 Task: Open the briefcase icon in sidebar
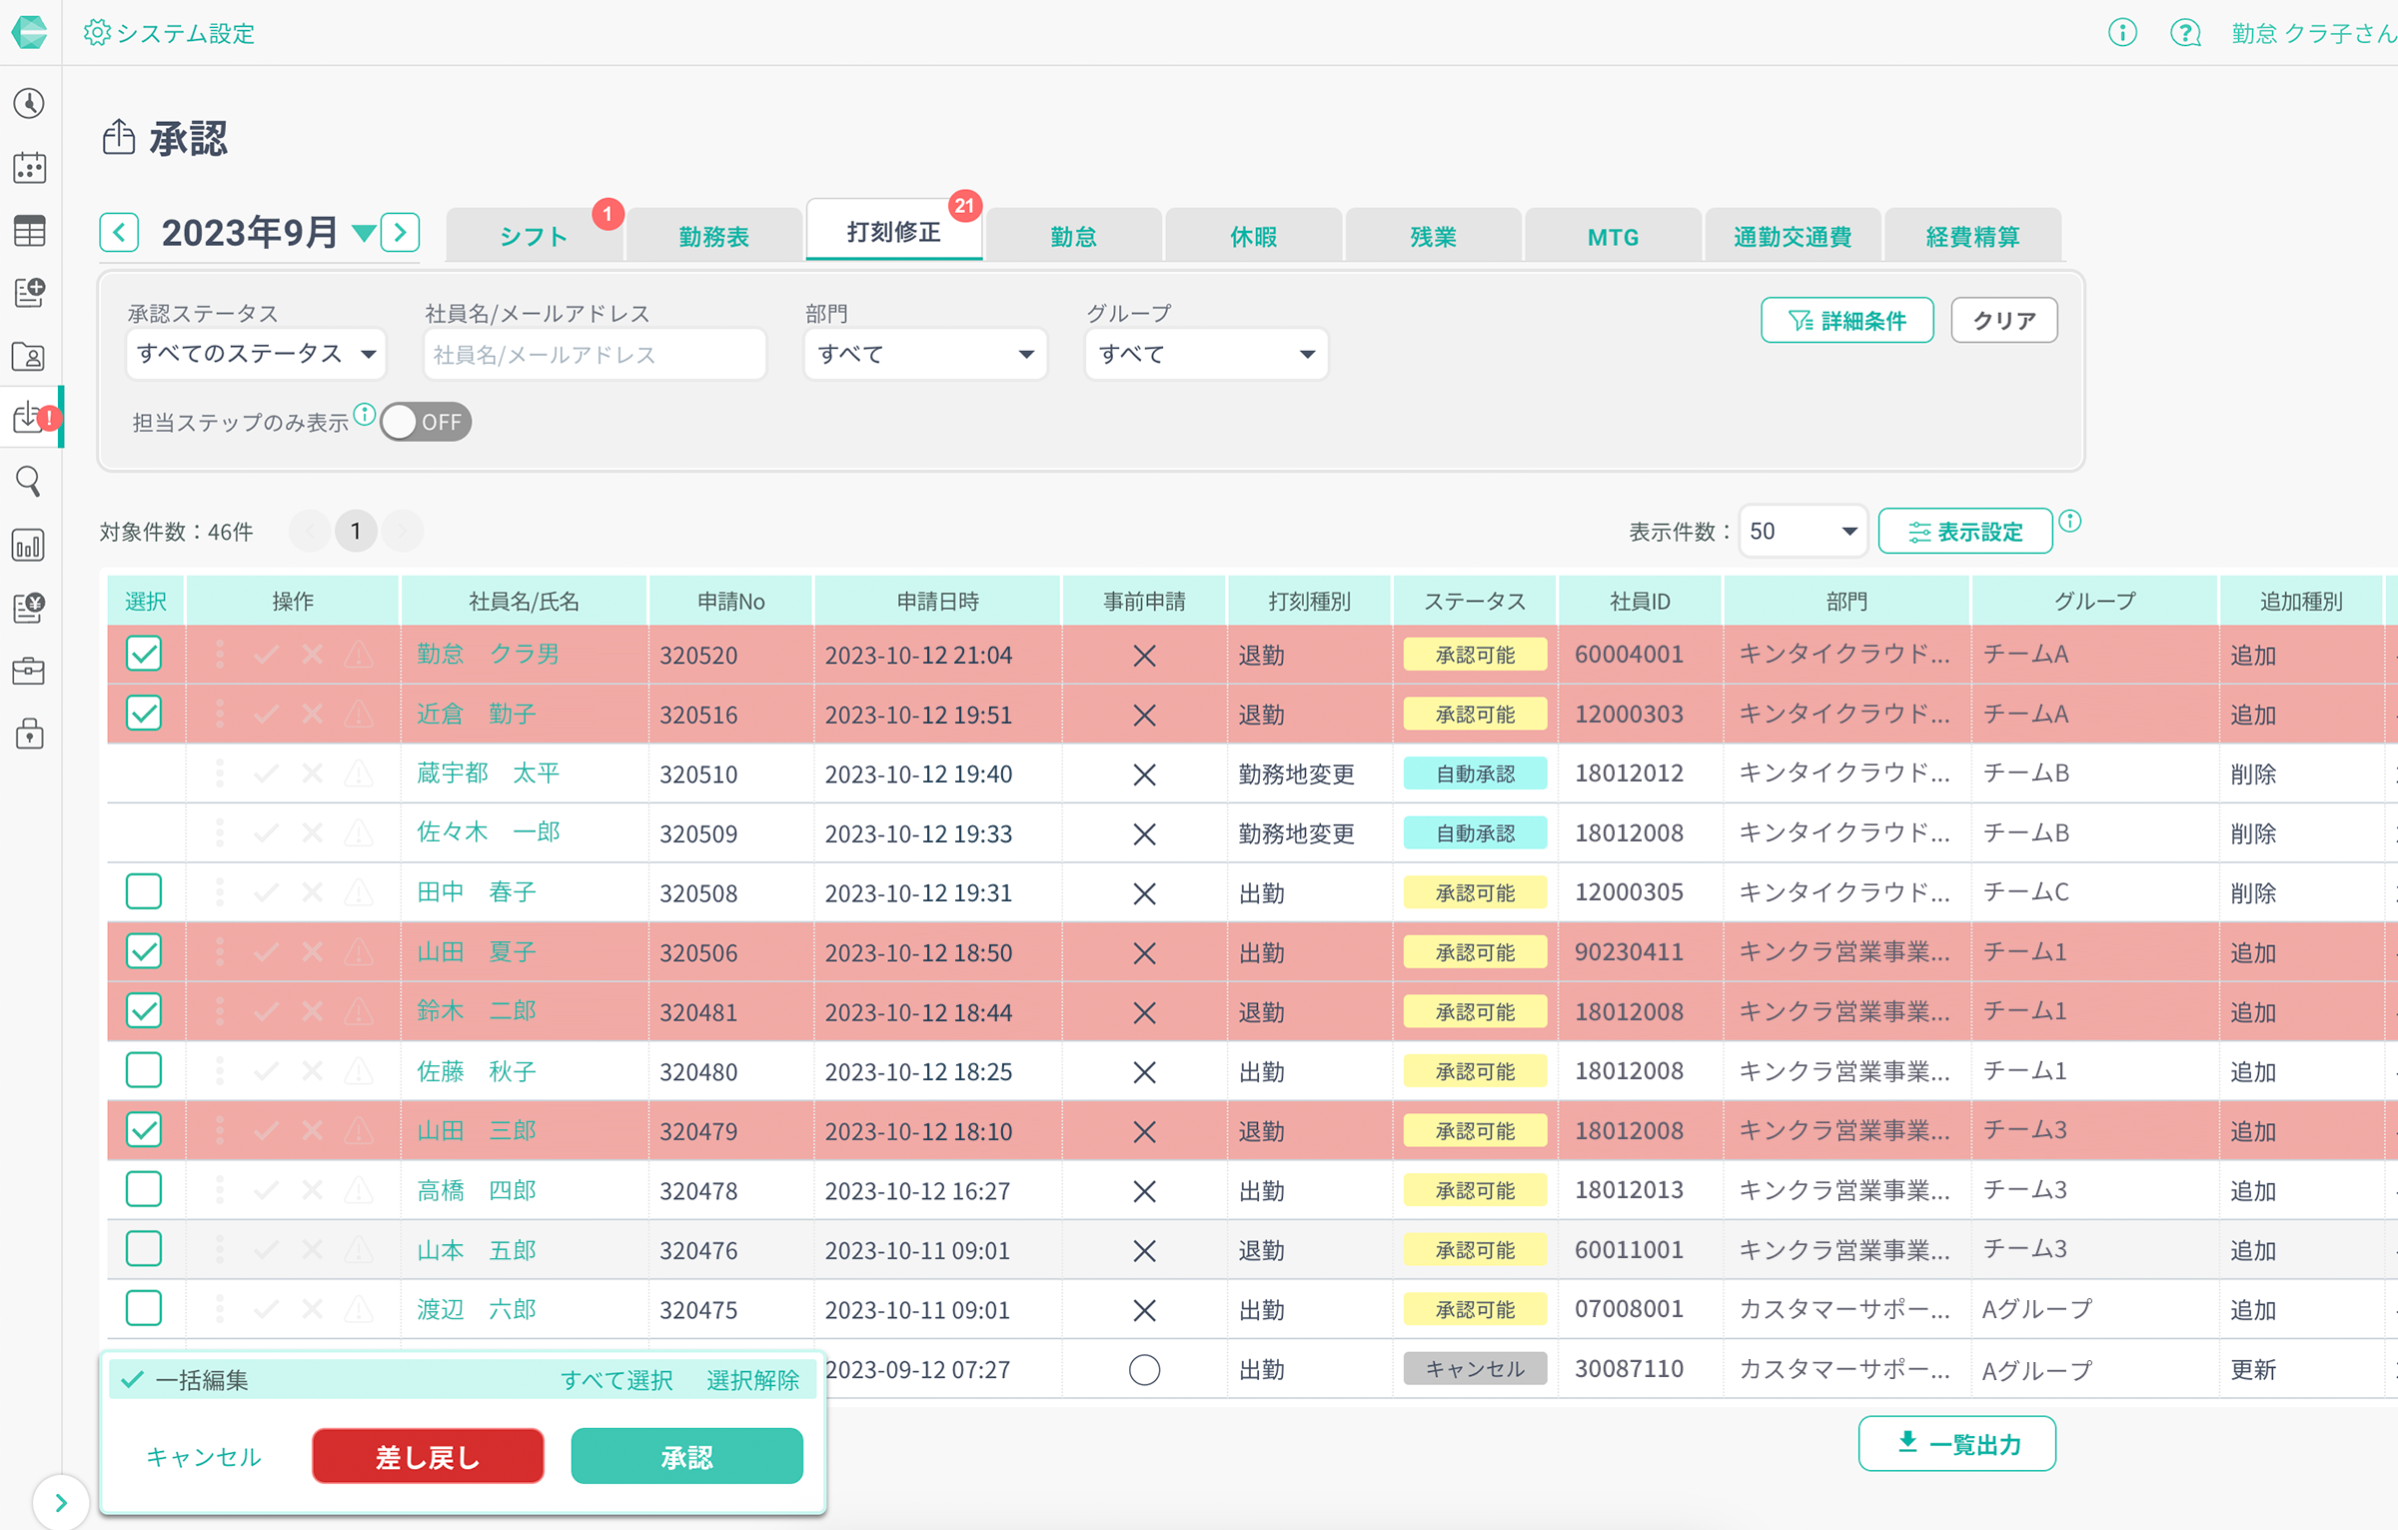tap(29, 671)
